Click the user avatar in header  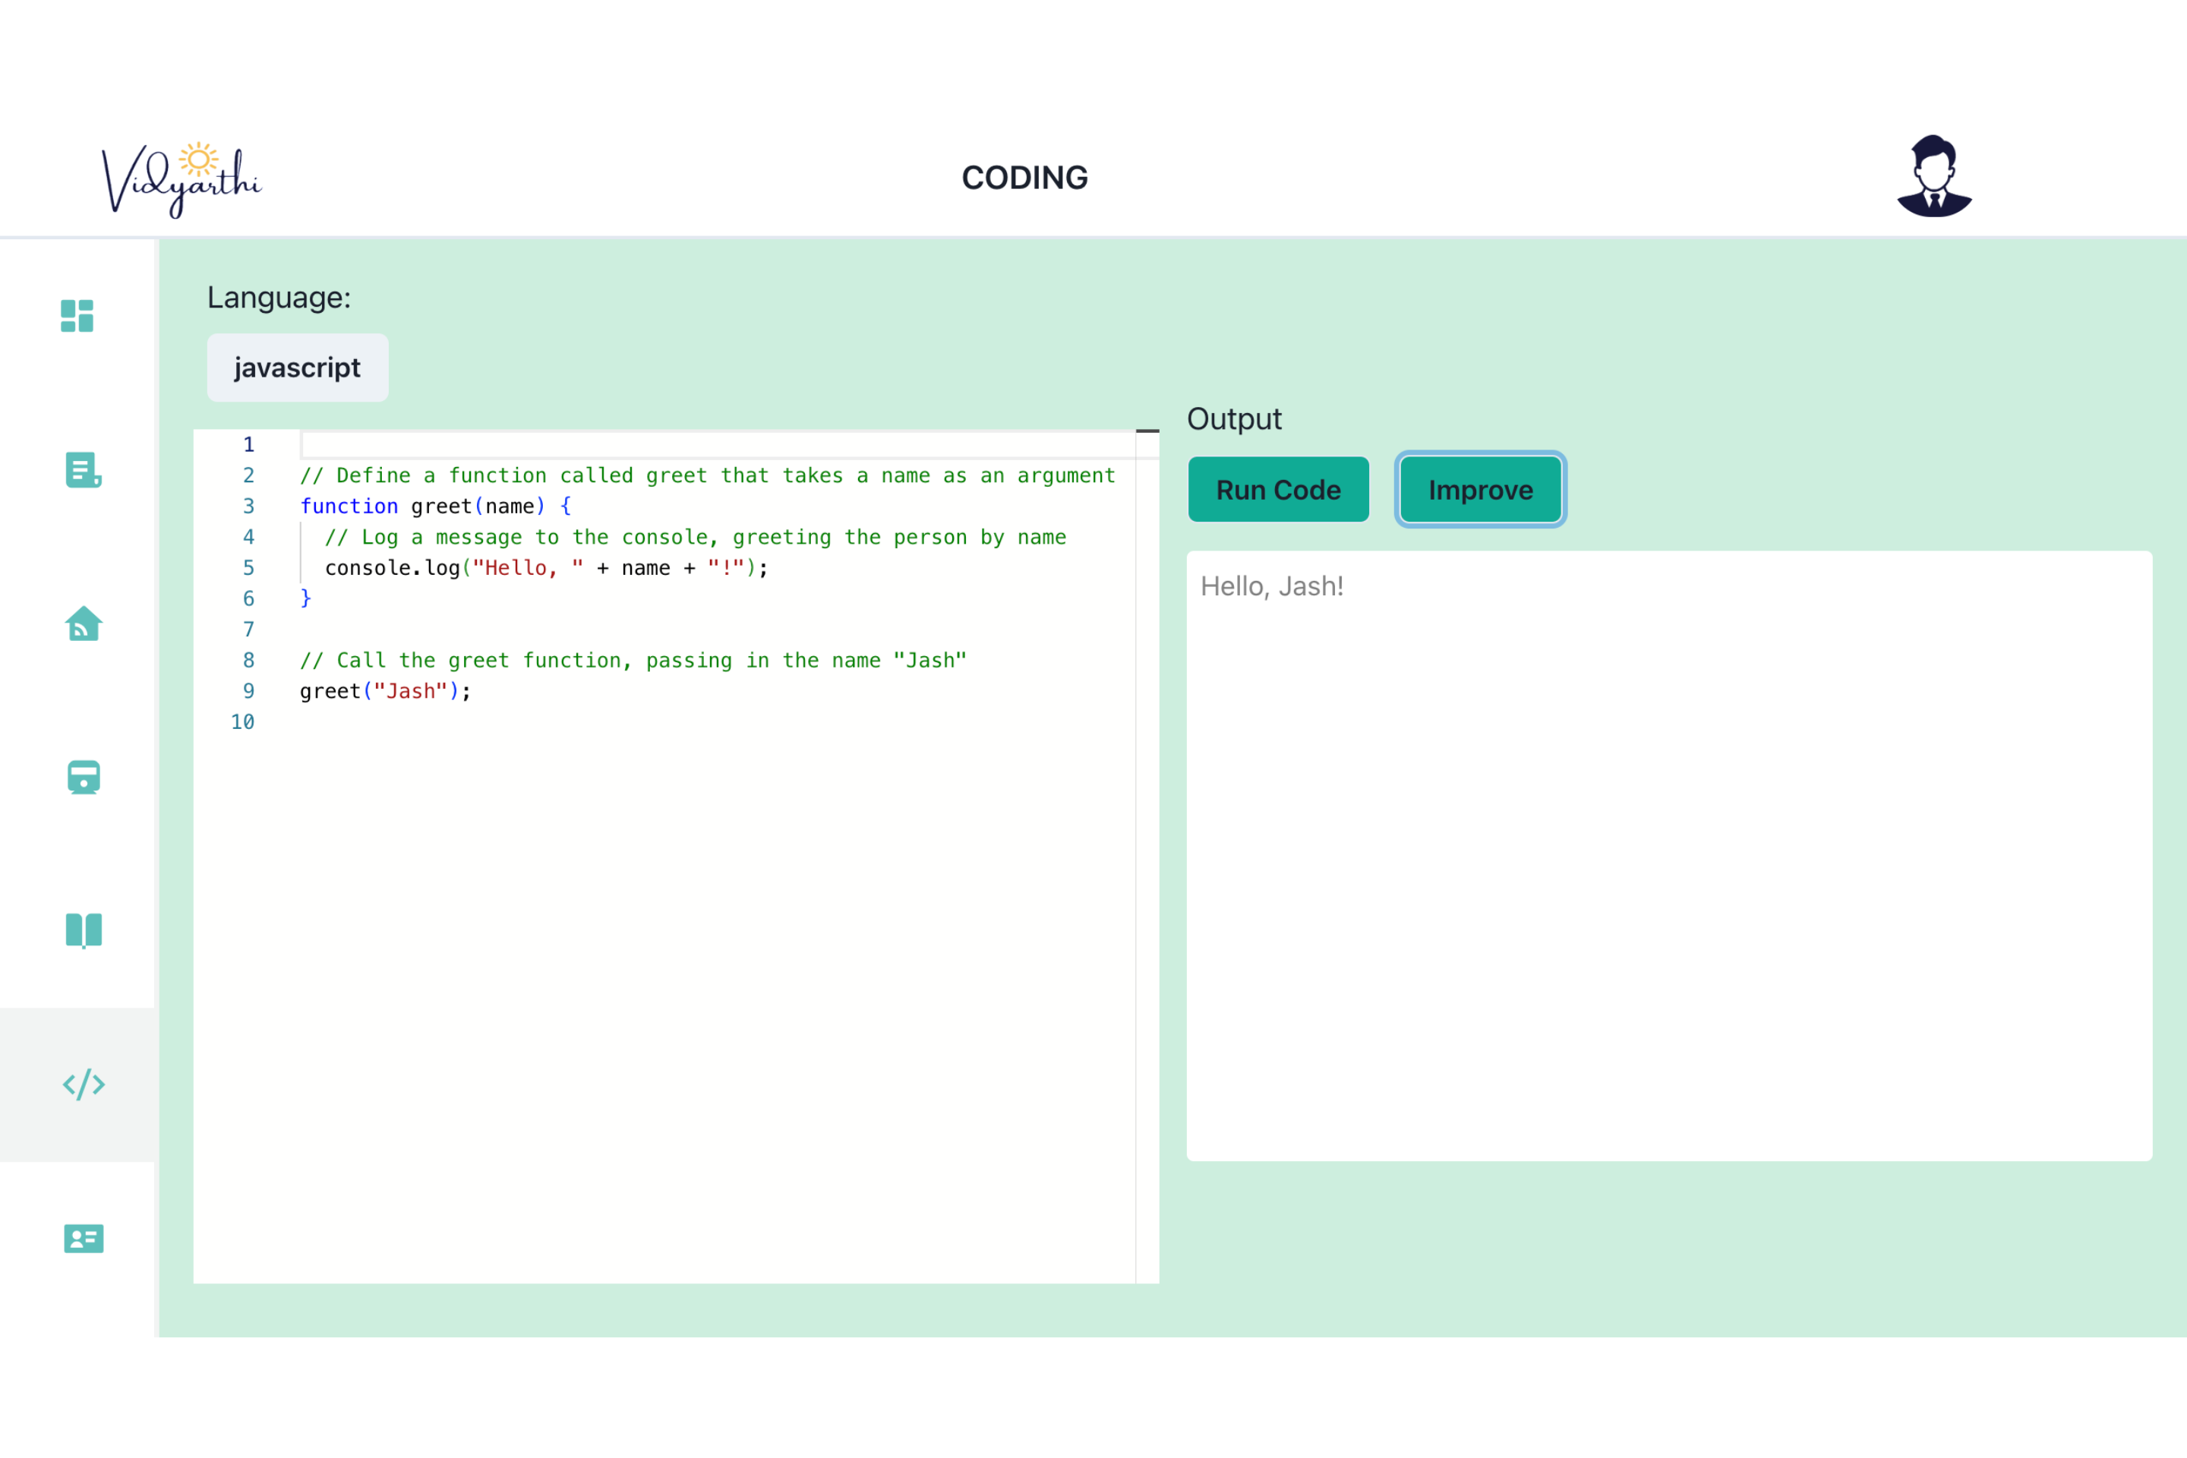pyautogui.click(x=1934, y=177)
